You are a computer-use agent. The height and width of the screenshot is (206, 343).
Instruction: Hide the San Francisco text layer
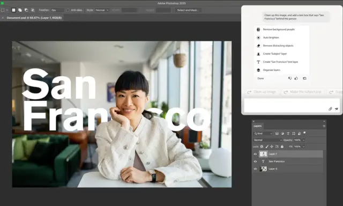(255, 161)
